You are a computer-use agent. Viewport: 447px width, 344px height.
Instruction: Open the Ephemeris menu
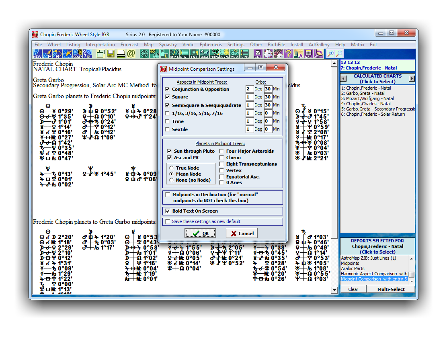[x=211, y=45]
